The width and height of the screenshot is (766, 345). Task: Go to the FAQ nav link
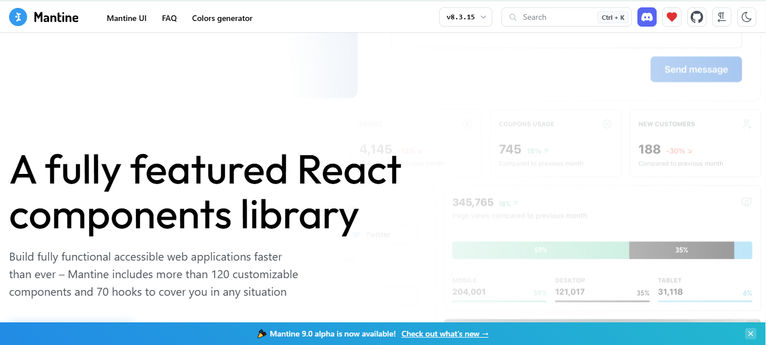tap(169, 18)
